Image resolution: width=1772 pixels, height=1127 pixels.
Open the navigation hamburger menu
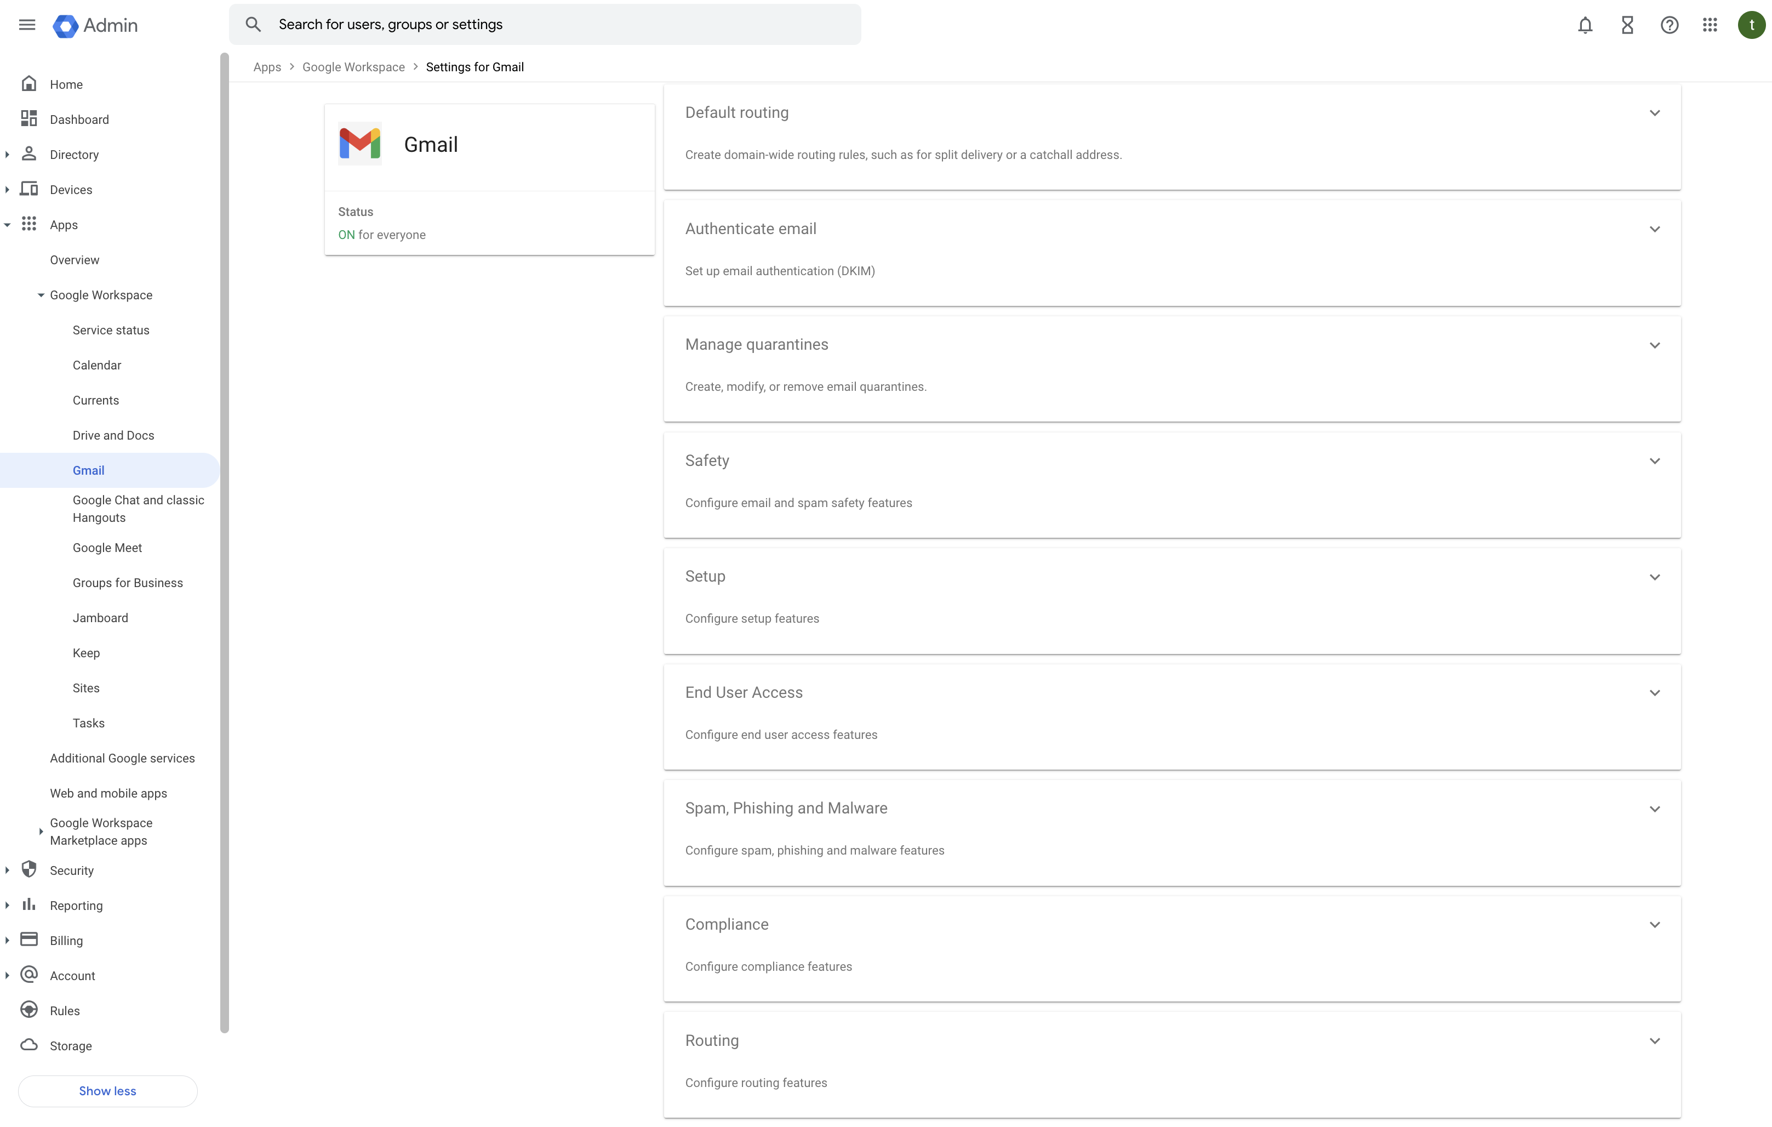(x=26, y=24)
